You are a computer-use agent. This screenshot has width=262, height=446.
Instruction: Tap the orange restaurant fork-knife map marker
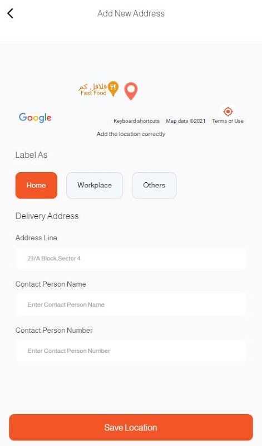click(x=113, y=89)
